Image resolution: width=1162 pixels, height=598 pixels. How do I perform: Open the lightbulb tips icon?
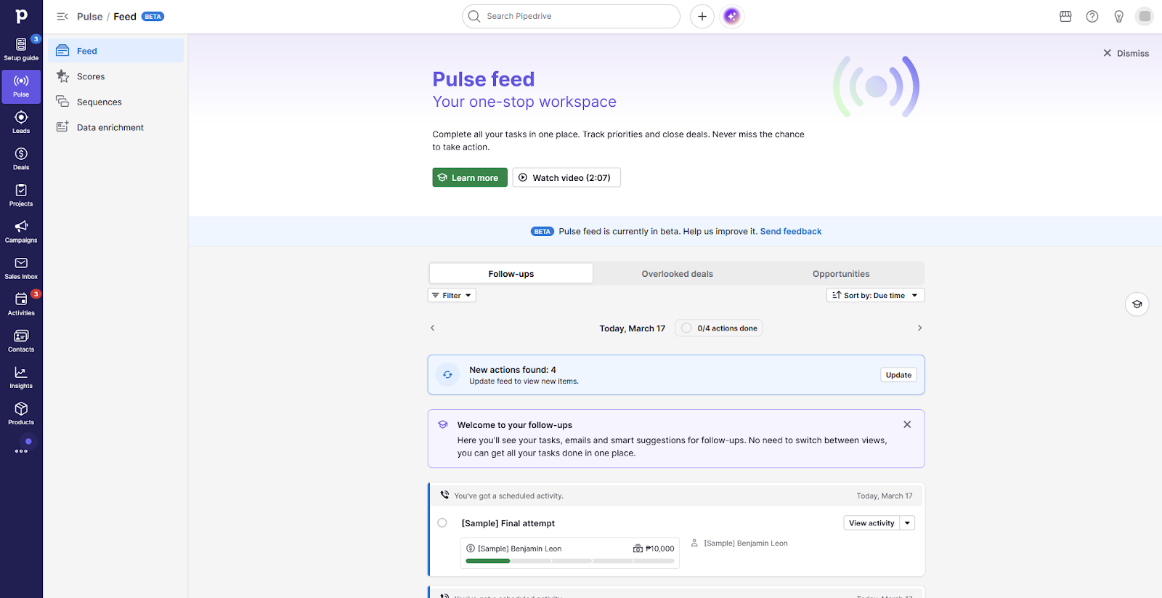(x=1119, y=16)
